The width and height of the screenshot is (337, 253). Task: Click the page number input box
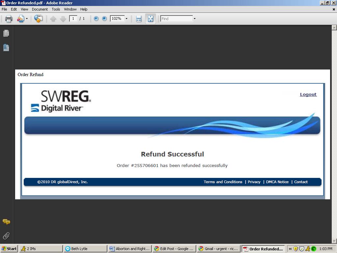pos(73,19)
